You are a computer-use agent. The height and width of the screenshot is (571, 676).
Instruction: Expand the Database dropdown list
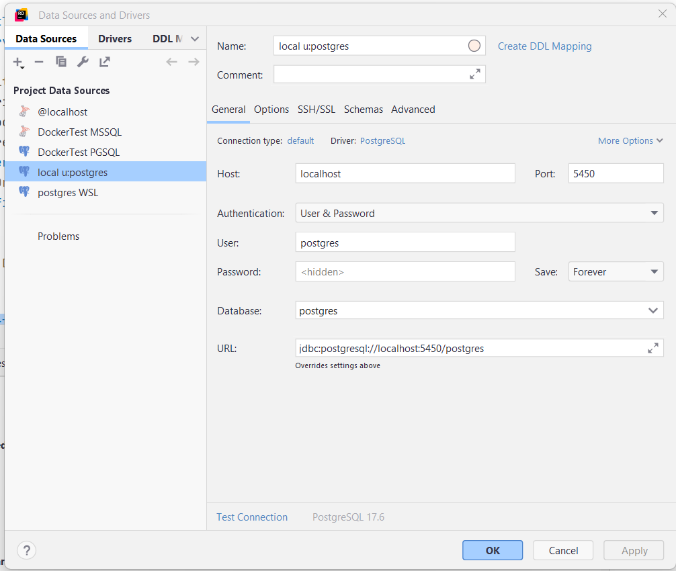pos(652,311)
